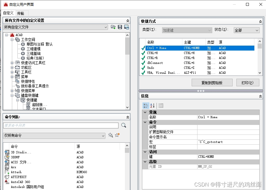The height and width of the screenshot is (190, 266).
Task: Click the 3DDWF command icon
Action: (7, 157)
